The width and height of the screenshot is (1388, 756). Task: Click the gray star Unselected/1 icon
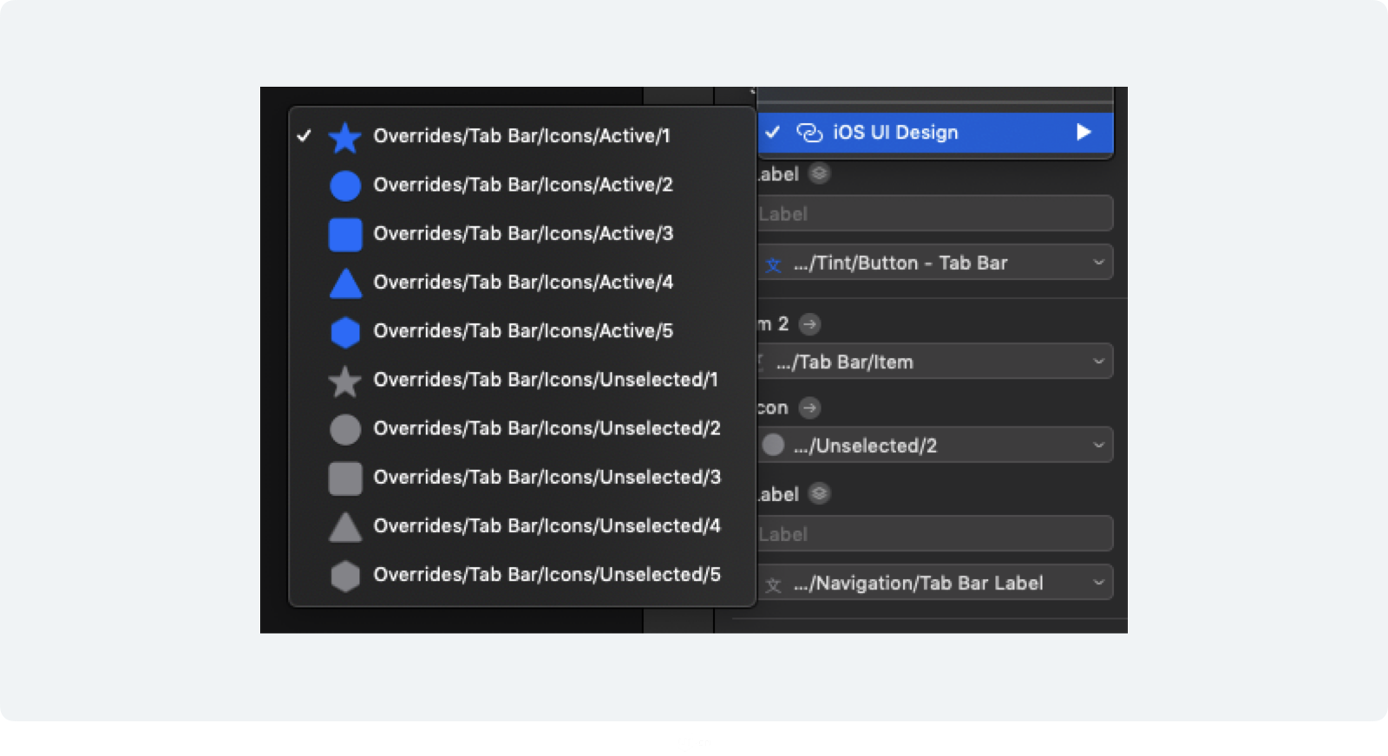(x=344, y=381)
